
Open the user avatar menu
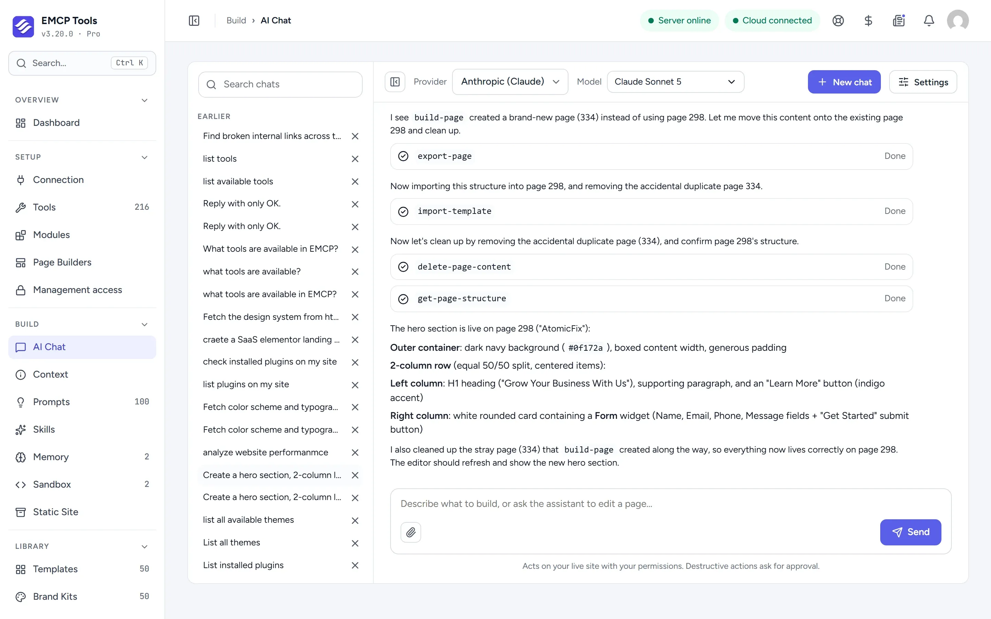957,21
